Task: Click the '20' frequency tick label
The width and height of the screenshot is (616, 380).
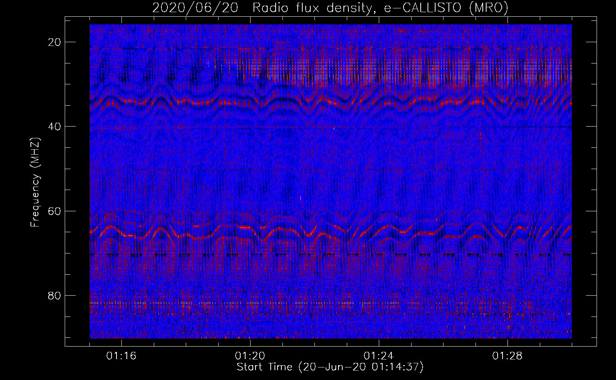Action: tap(55, 42)
